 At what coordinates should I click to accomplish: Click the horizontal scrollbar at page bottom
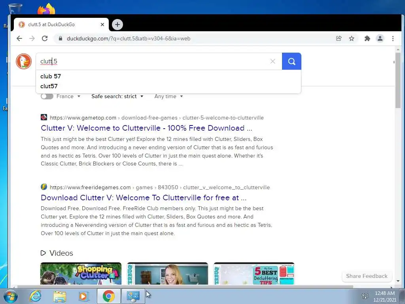coord(185,287)
